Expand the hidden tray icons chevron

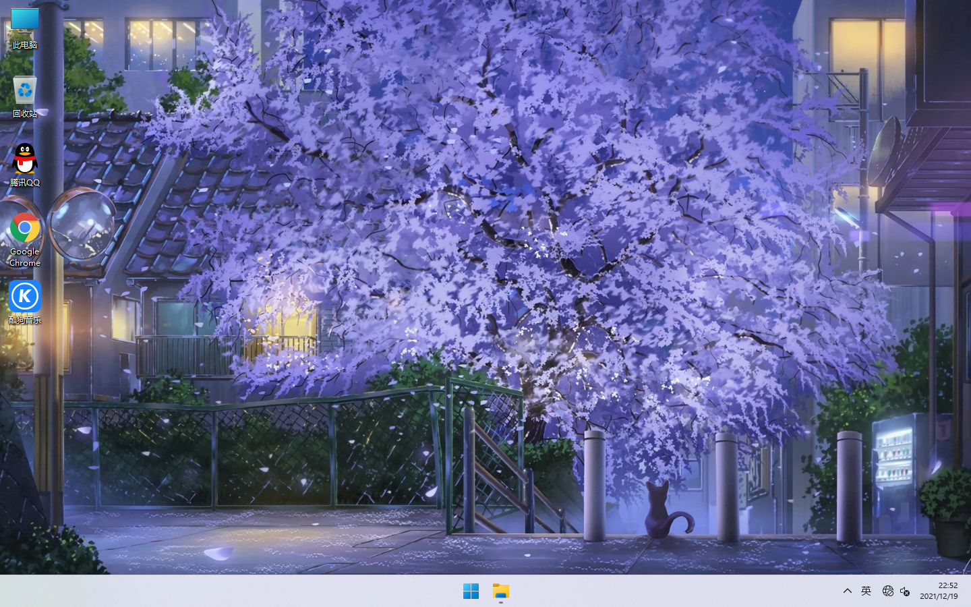tap(848, 591)
